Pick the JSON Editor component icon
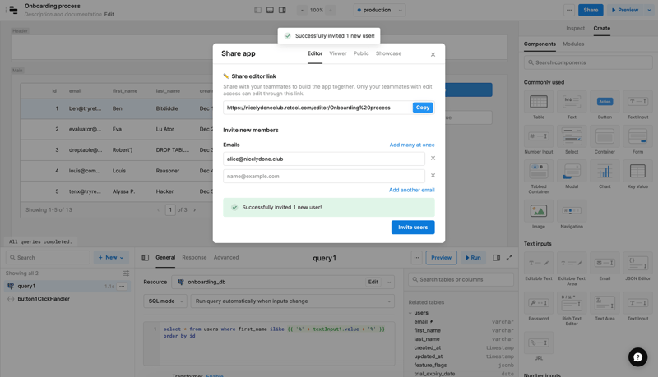Screen dimensions: 658x377 (x=638, y=263)
